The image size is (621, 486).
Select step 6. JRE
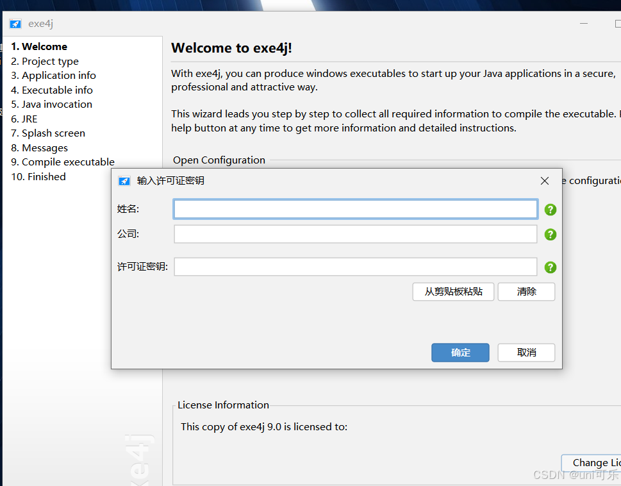pyautogui.click(x=24, y=119)
